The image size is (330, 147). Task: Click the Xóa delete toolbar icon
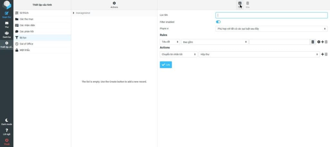click(x=247, y=5)
